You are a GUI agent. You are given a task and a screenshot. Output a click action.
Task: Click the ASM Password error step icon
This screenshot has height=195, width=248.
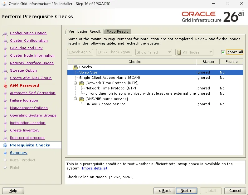(x=6, y=86)
